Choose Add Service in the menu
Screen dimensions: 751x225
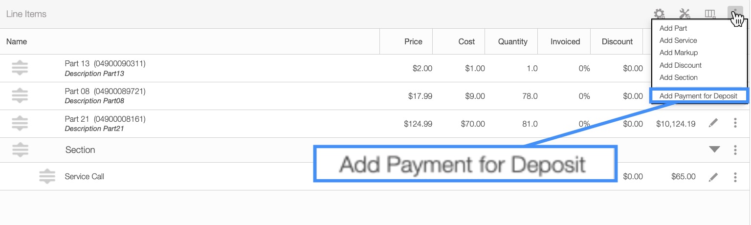tap(678, 40)
